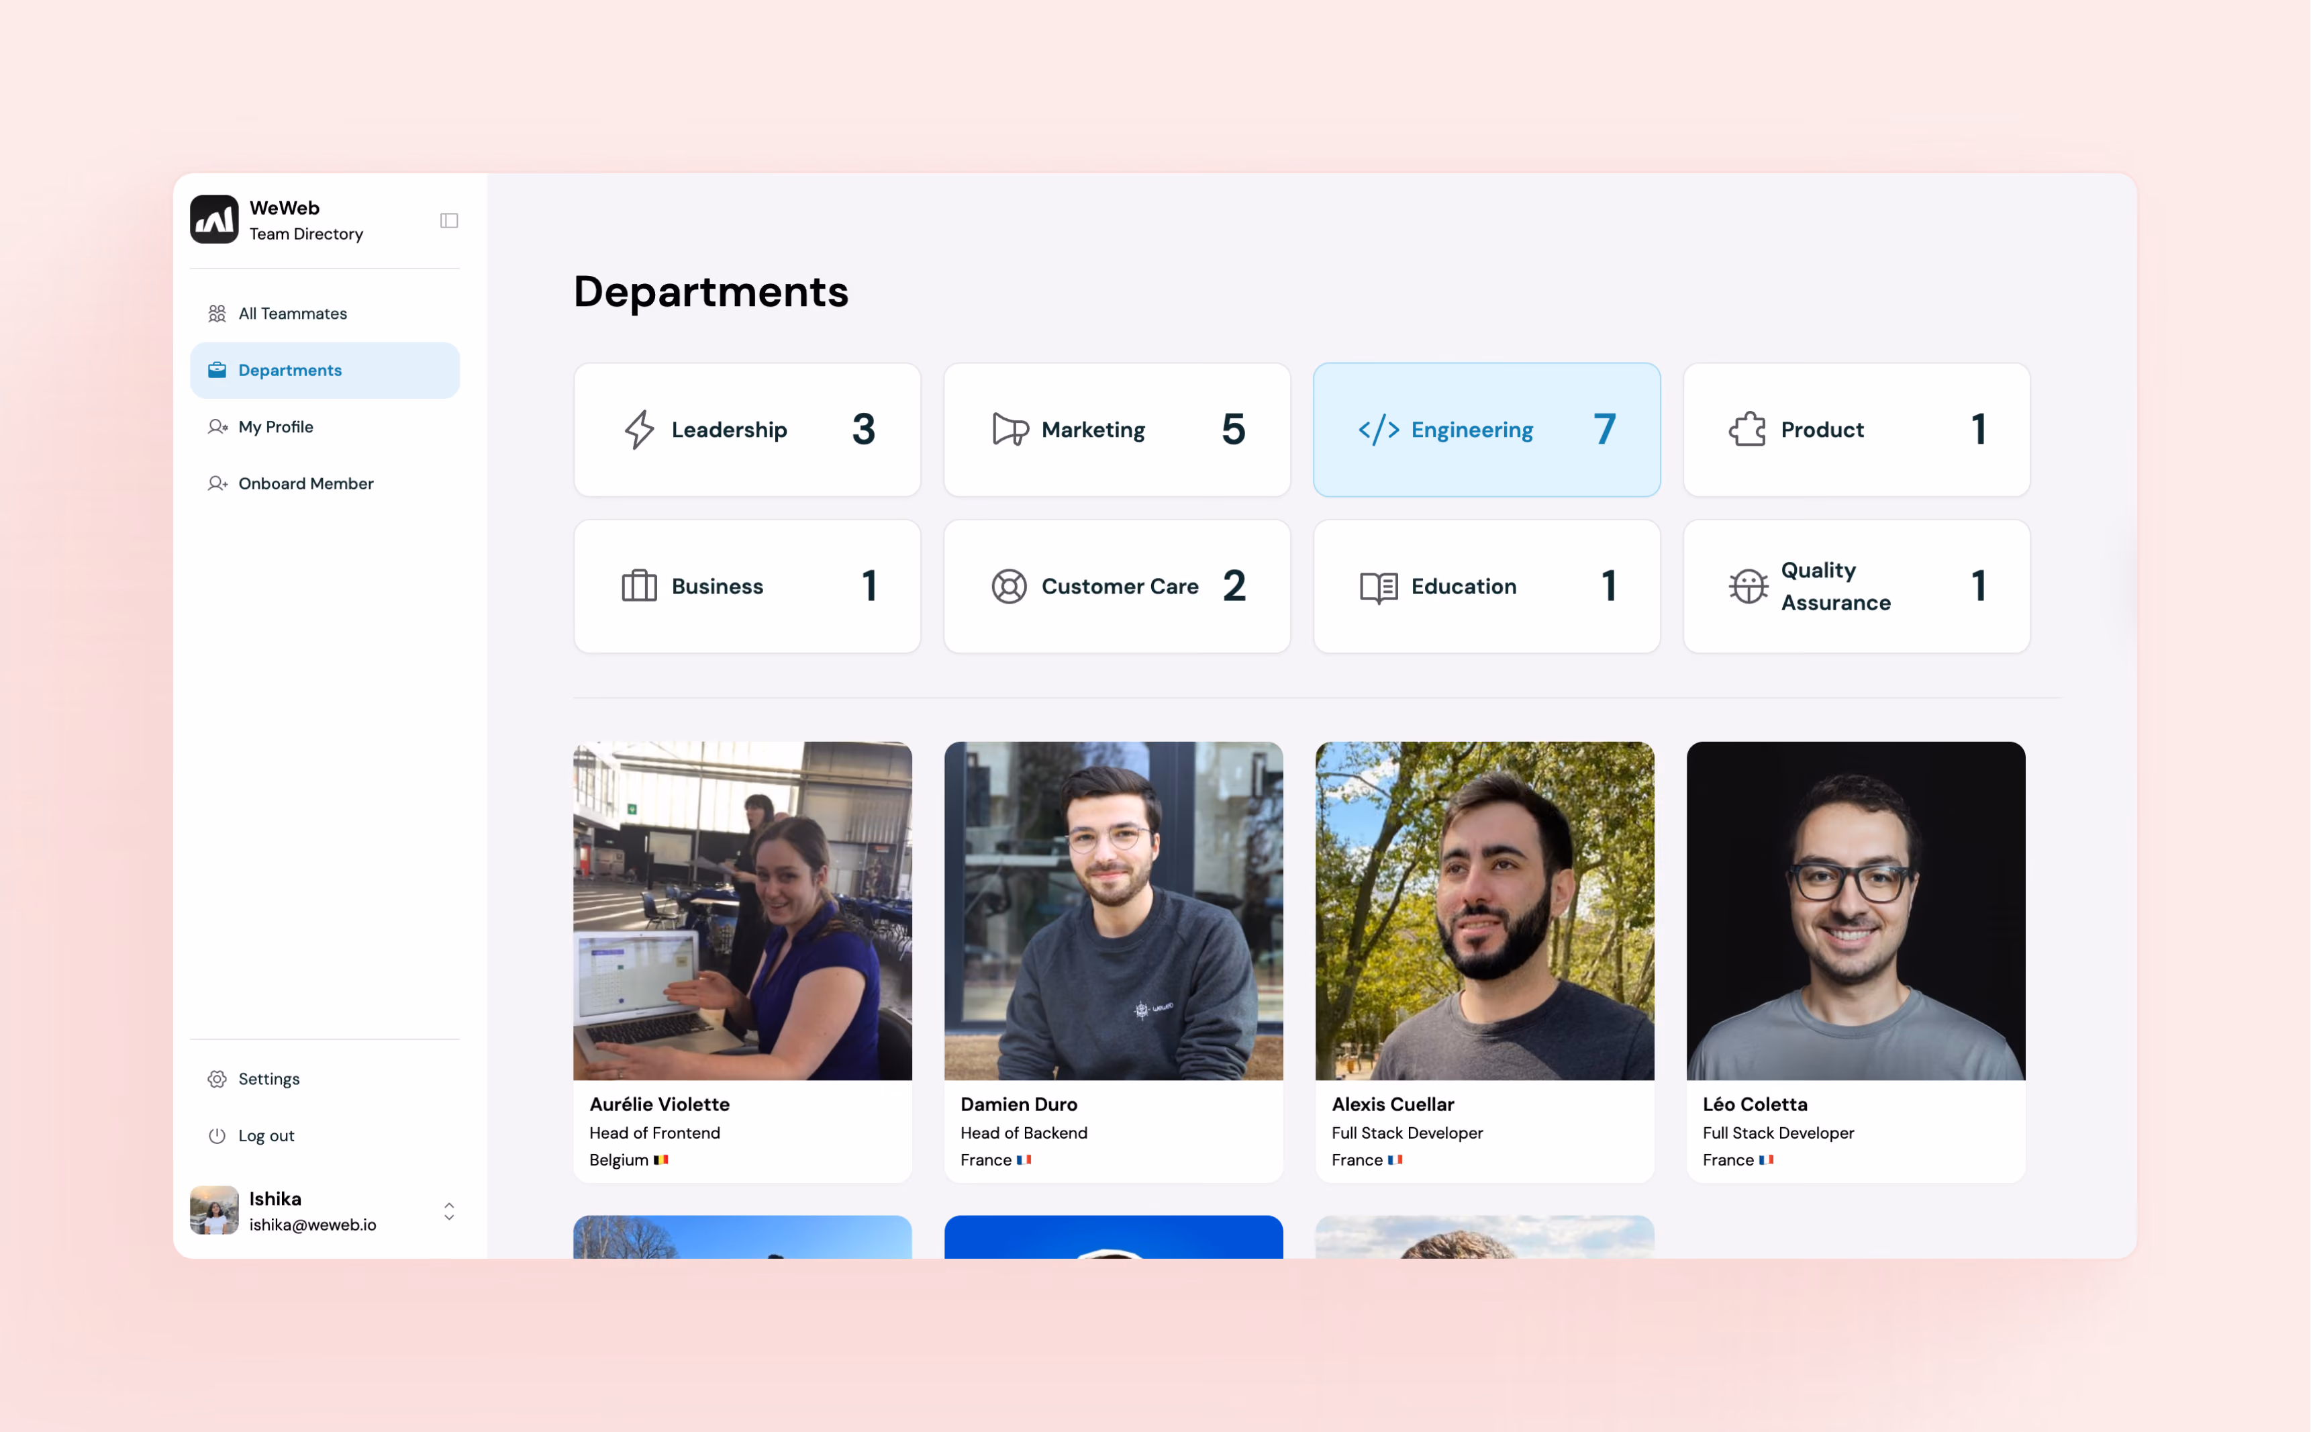This screenshot has height=1432, width=2311.
Task: Open Léo Coletta's photo
Action: click(1856, 911)
